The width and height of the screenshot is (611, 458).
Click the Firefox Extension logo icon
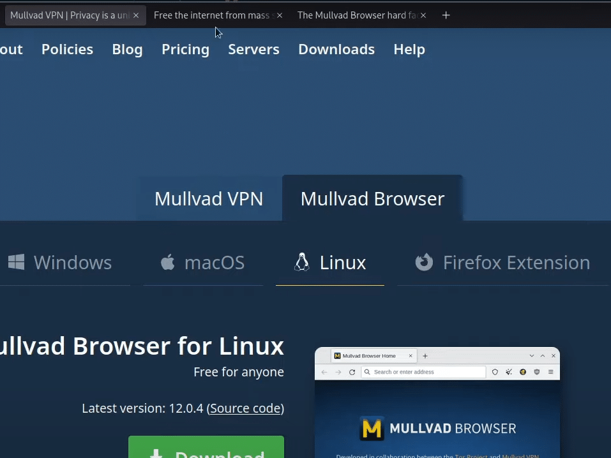(x=424, y=262)
